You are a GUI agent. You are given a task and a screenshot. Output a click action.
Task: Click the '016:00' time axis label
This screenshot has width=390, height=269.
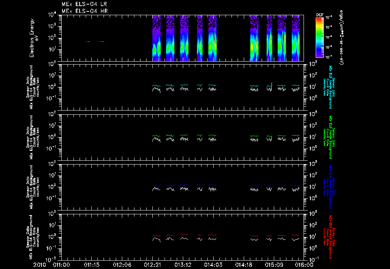pos(305,265)
